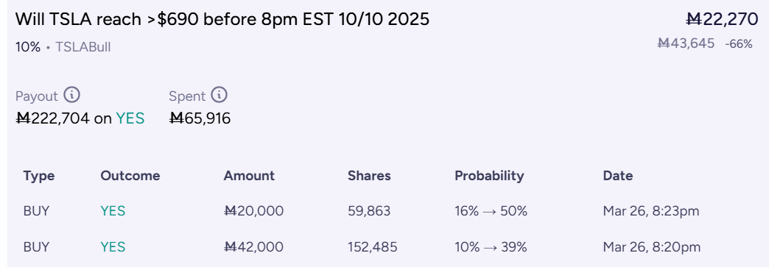
Task: Click the YES outcome in 8:20pm row
Action: 113,247
